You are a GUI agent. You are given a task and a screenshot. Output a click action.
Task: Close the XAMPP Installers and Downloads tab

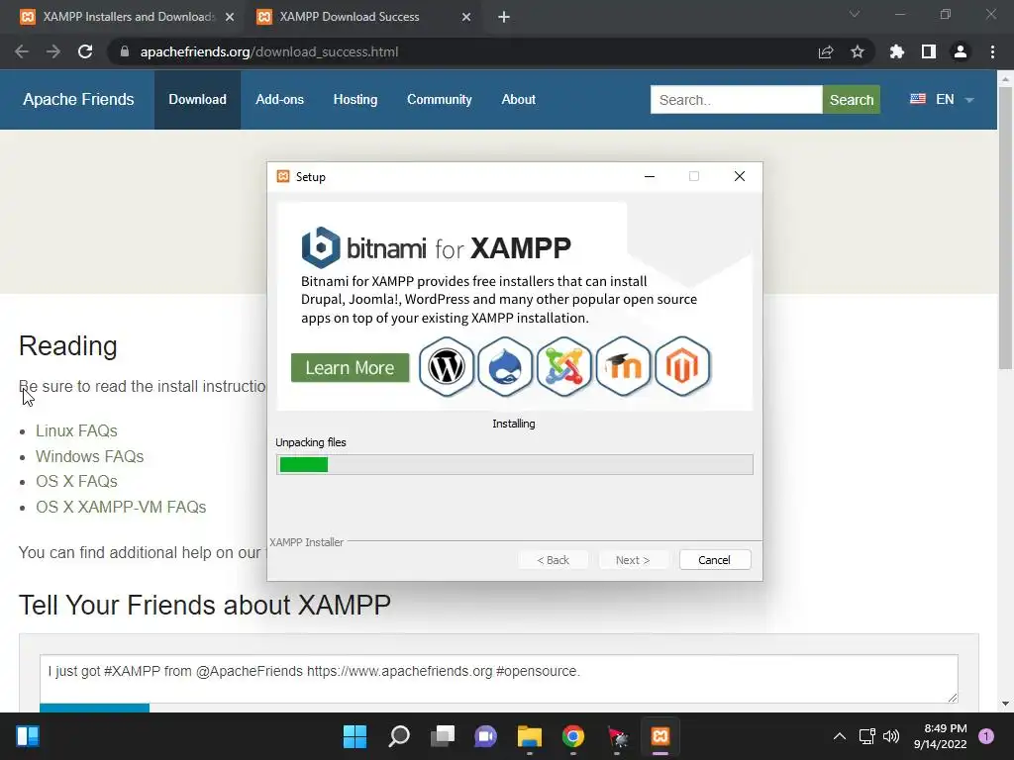(x=230, y=17)
